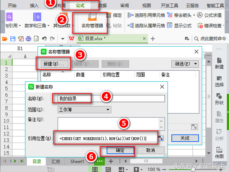Click range picker icon beside 引用位置 field
This screenshot has width=229, height=172.
click(x=161, y=138)
